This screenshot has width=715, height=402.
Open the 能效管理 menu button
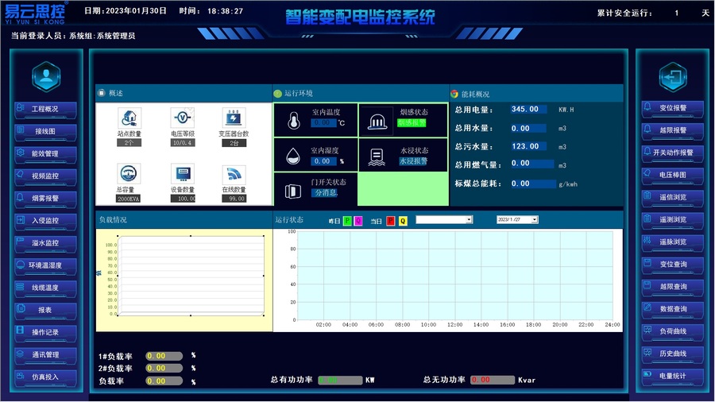pyautogui.click(x=45, y=154)
